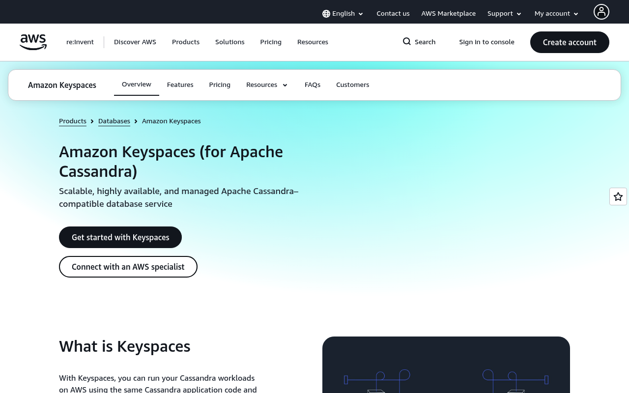Click the Keyspaces diagram illustration
The image size is (629, 393).
pos(446,365)
